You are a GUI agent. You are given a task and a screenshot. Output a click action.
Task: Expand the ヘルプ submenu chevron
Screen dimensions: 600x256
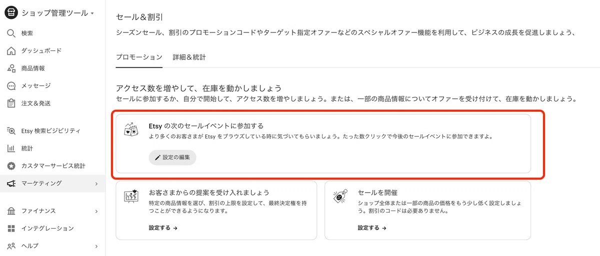[x=96, y=246]
